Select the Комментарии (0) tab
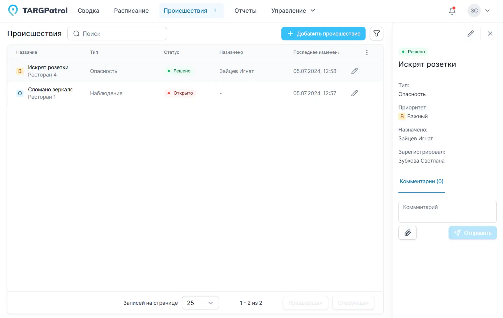 (421, 181)
